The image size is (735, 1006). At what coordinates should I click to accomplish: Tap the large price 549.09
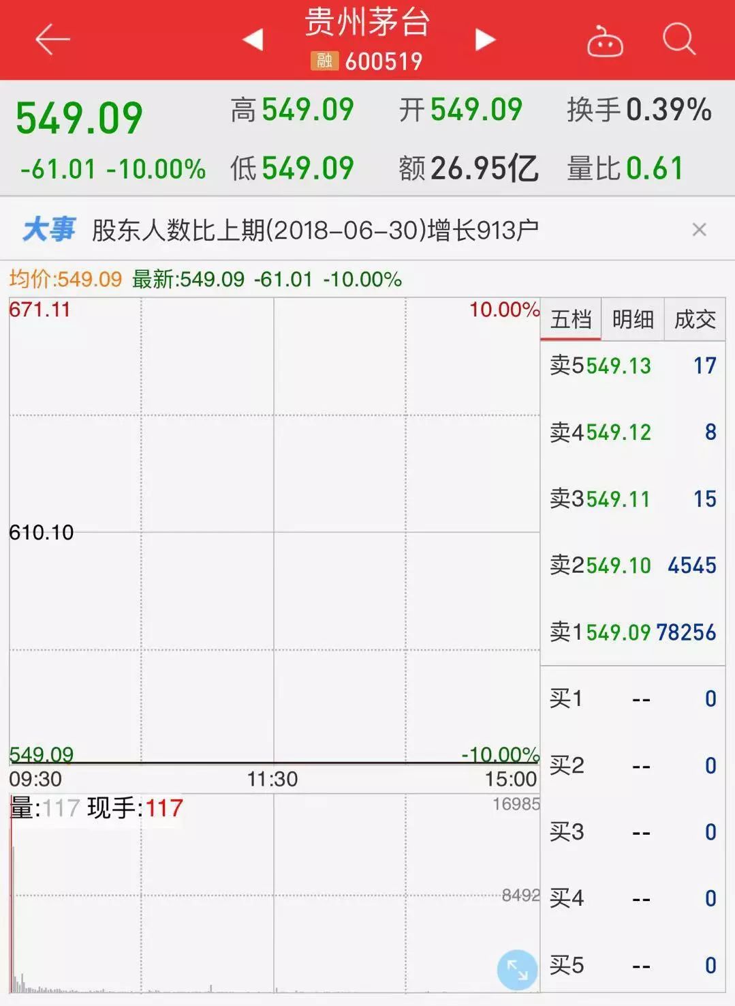tap(79, 119)
